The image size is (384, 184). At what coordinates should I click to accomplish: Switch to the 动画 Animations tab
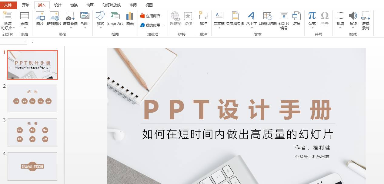pos(90,5)
